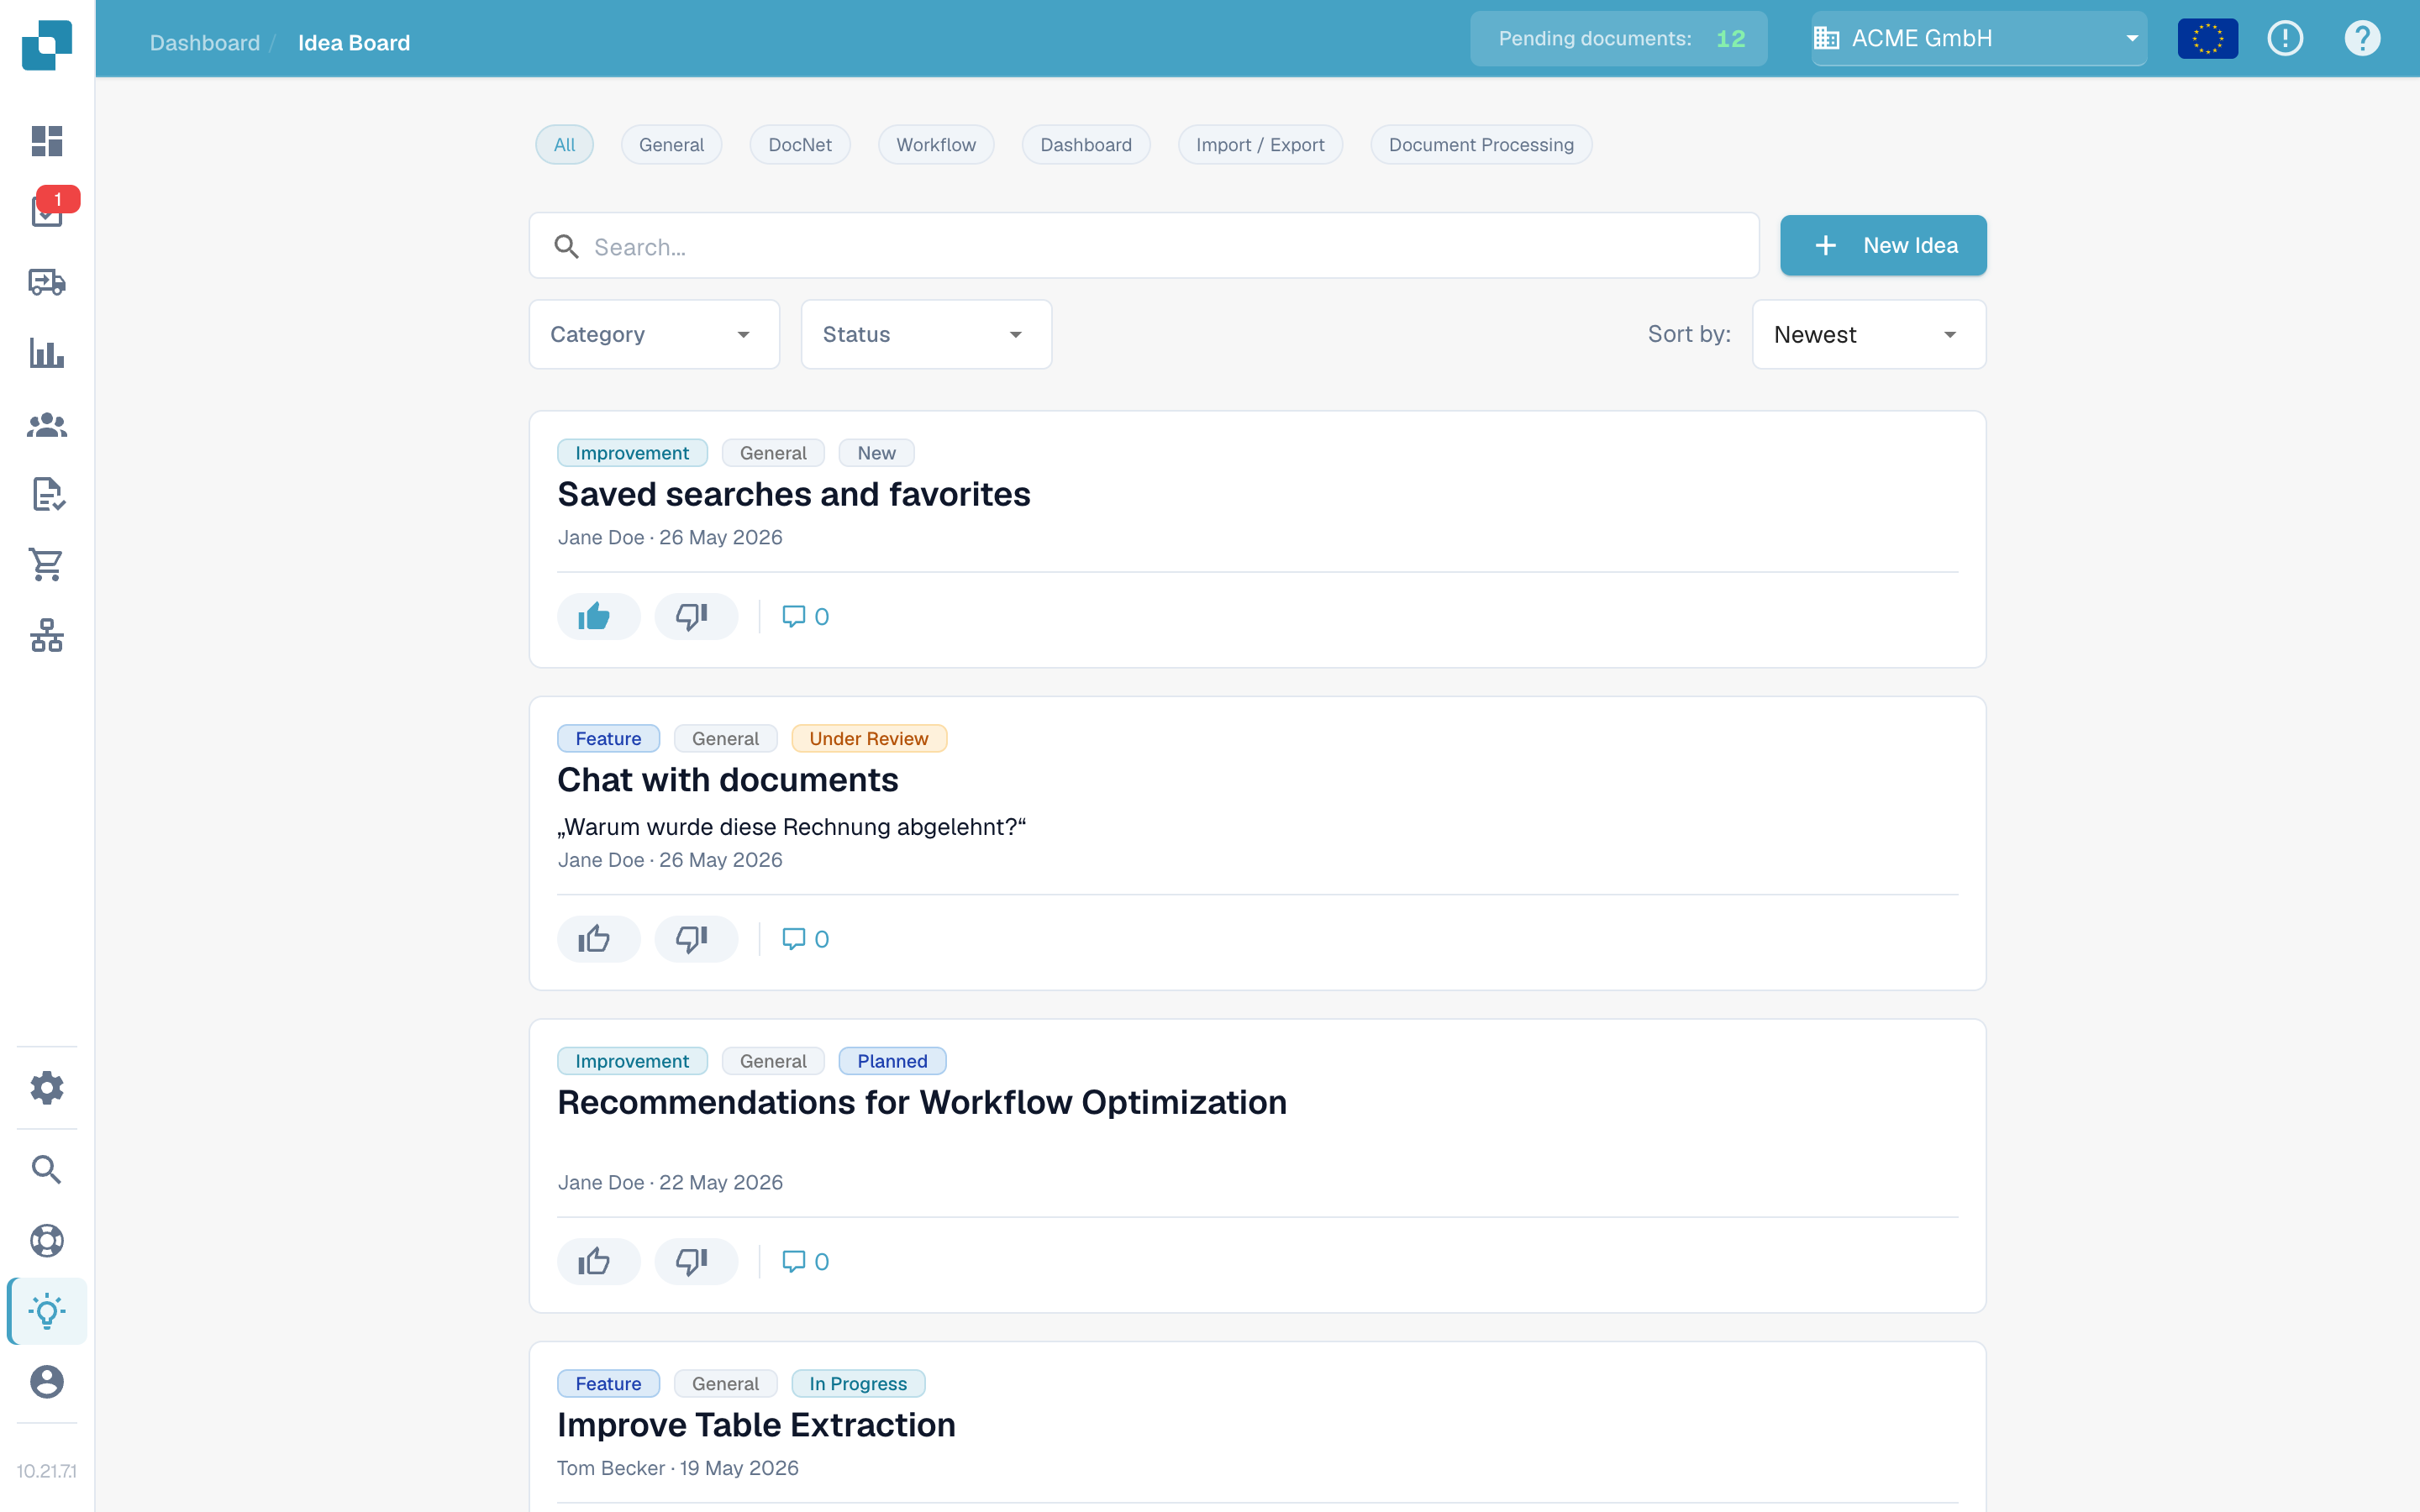Open the network hierarchy icon in sidebar

47,635
